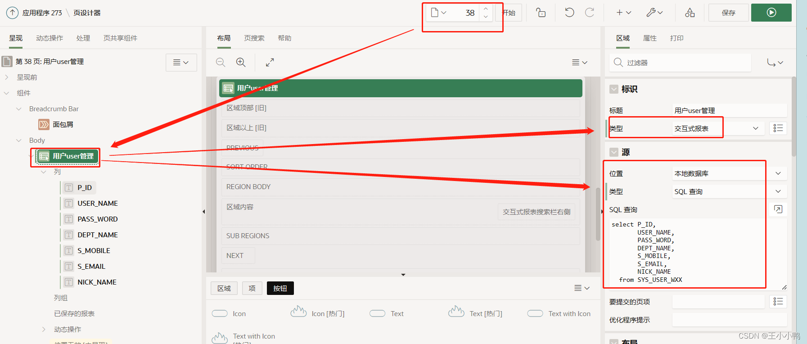Screen dimensions: 807x344
Task: Switch to the 处理 tab
Action: [x=83, y=38]
